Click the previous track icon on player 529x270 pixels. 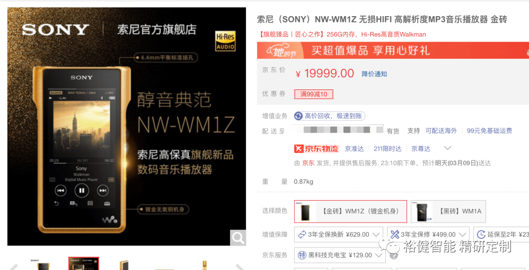[61, 191]
